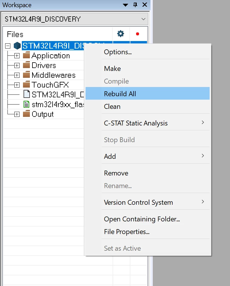Viewport: 230px width, 286px height.
Task: Click the Output folder icon
Action: coord(26,114)
